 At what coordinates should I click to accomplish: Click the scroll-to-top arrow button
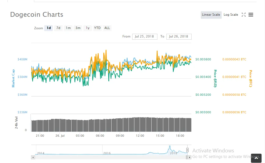pos(256,158)
